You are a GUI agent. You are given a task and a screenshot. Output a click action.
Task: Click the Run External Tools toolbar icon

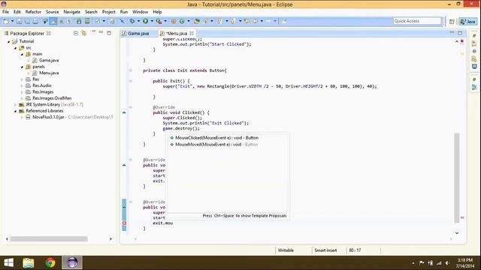[x=159, y=21]
